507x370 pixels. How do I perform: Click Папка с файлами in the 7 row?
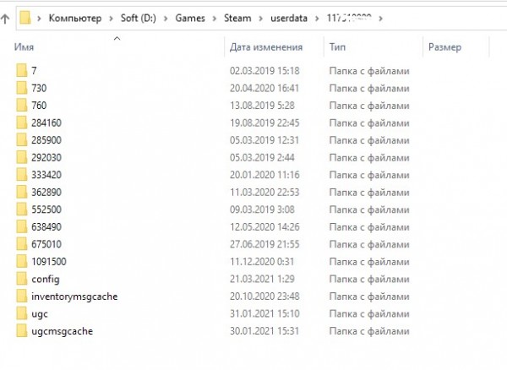[x=369, y=71]
